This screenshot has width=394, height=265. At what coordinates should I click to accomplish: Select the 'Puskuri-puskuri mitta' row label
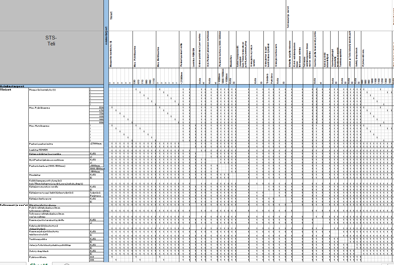[41, 144]
